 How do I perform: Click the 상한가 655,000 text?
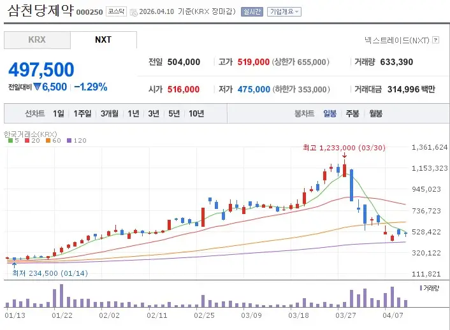tap(300, 62)
